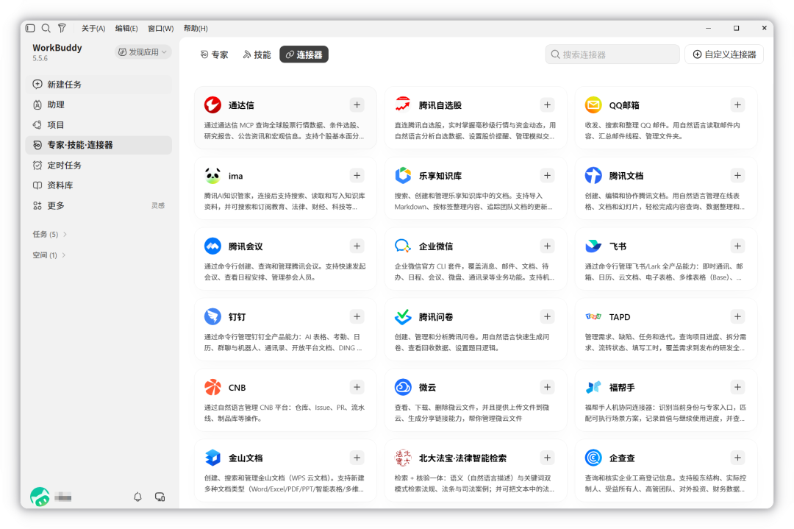
Task: Add the 飞书 connector with plus
Action: pyautogui.click(x=738, y=246)
